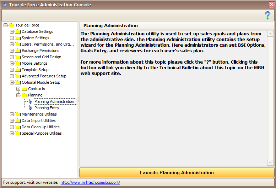Collapse the Planning node
276x188 pixels.
pos(18,95)
